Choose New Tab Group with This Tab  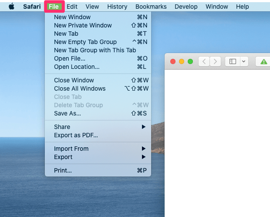[x=98, y=50]
